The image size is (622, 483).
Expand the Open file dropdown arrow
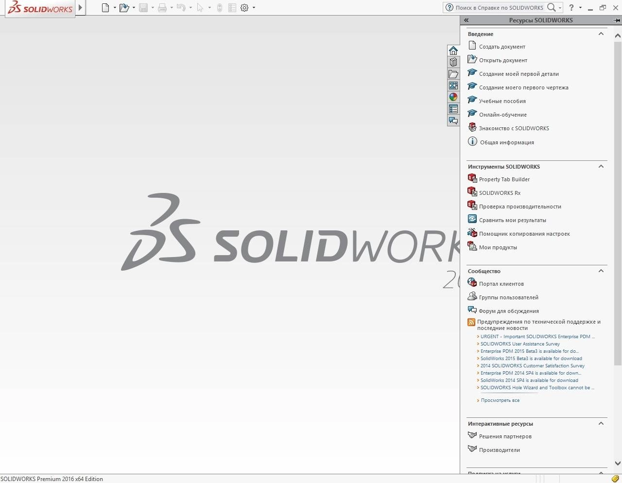134,8
